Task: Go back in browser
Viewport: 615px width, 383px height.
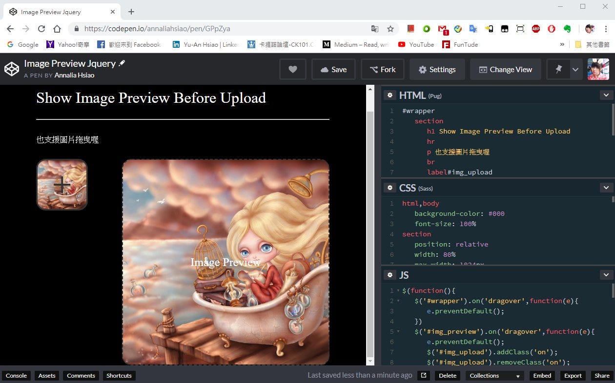Action: (10, 29)
